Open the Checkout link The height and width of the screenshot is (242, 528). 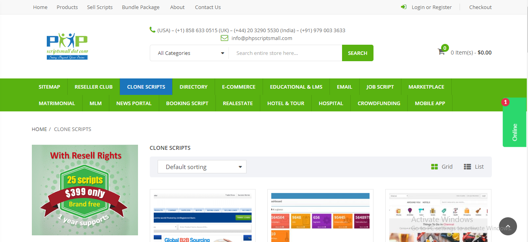(x=480, y=7)
